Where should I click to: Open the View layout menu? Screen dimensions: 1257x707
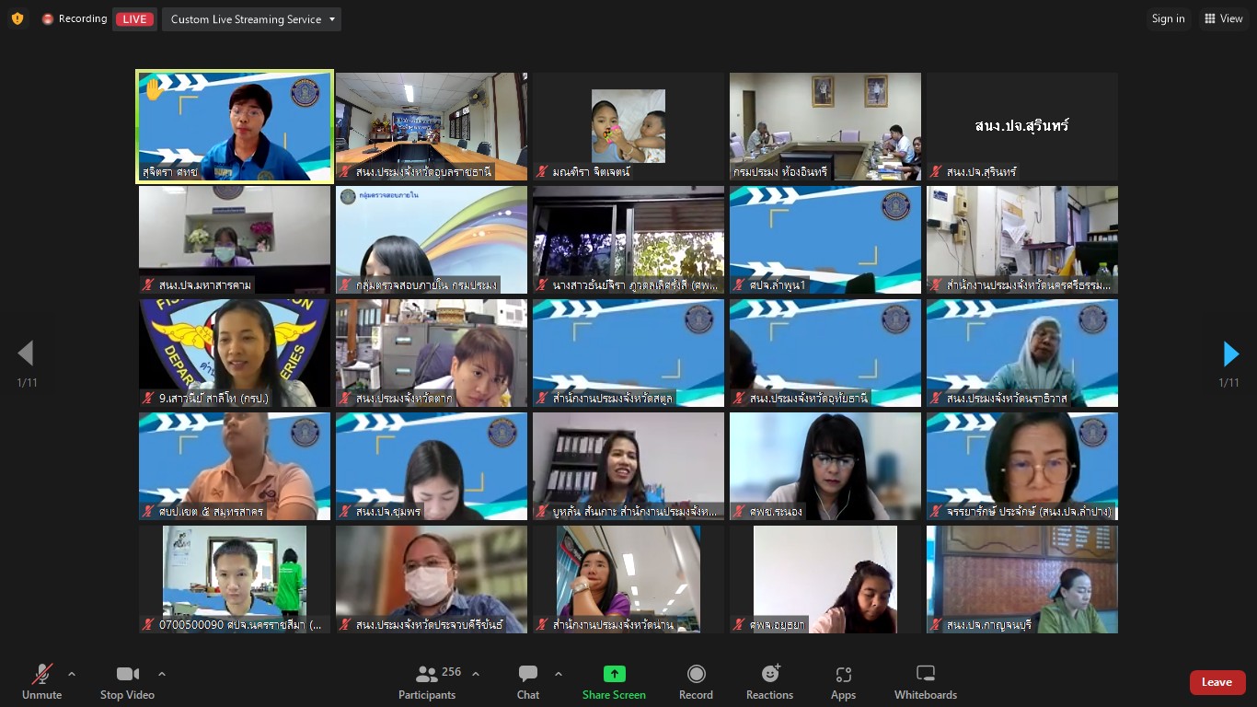pos(1224,18)
